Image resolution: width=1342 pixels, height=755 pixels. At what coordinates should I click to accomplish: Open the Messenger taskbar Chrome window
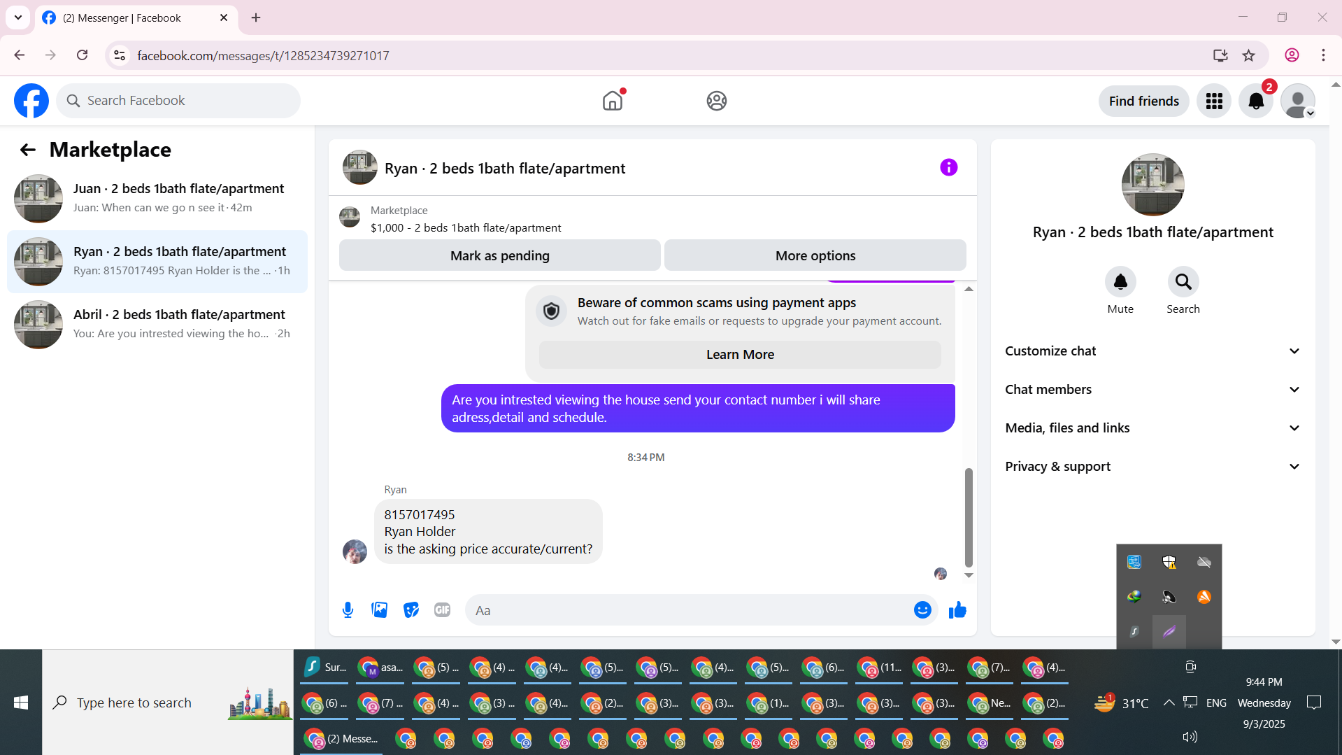coord(341,738)
